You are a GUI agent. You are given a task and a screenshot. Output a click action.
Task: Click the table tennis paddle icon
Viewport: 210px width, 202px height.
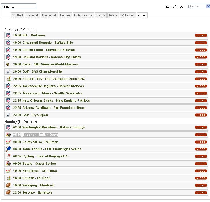coord(8,149)
